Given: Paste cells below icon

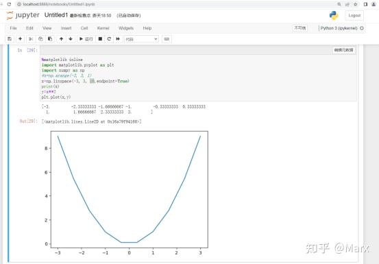Looking at the screenshot, I should tap(50, 39).
